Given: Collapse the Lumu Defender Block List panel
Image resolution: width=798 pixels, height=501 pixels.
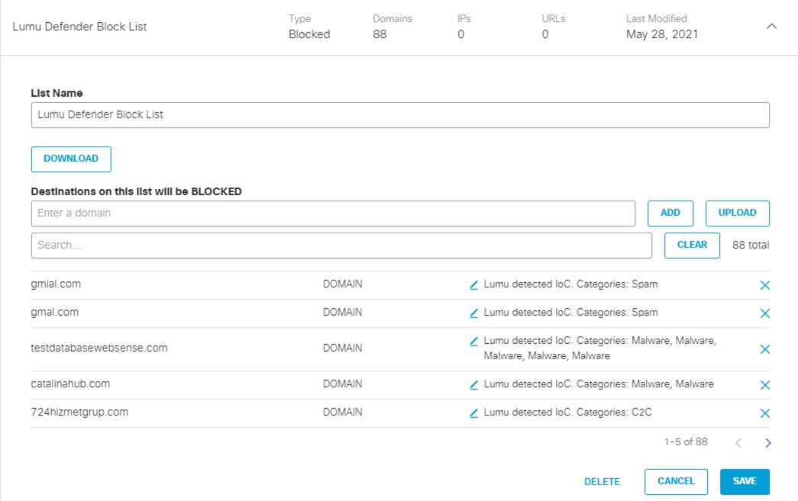Looking at the screenshot, I should pyautogui.click(x=771, y=25).
